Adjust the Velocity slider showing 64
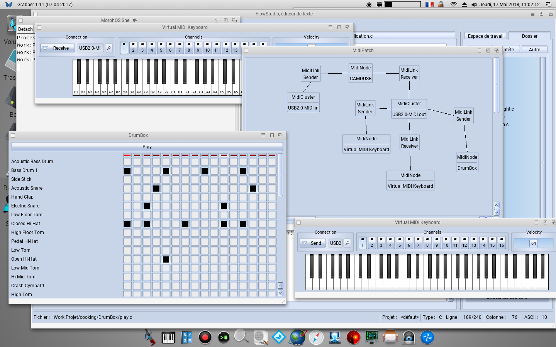 (533, 243)
